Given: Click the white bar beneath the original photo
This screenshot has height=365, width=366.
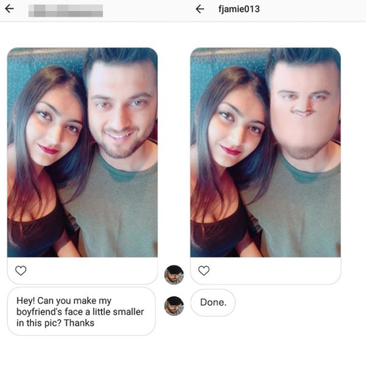Looking at the screenshot, I should click(x=82, y=270).
